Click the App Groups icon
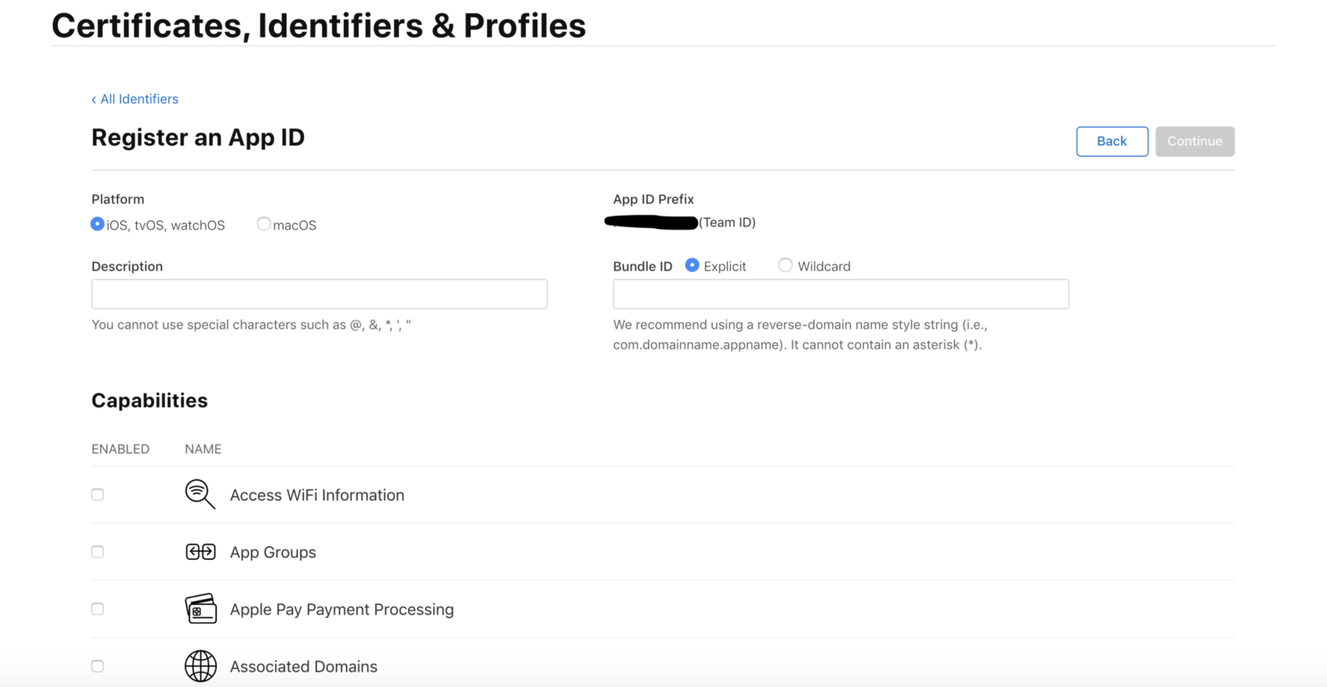 click(201, 552)
